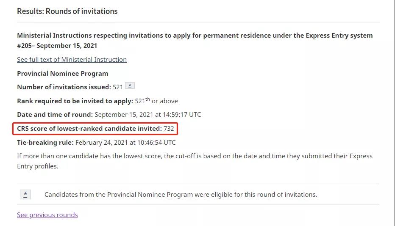This screenshot has width=395, height=226.
Task: Click the '521th or above' rank value
Action: coord(156,101)
